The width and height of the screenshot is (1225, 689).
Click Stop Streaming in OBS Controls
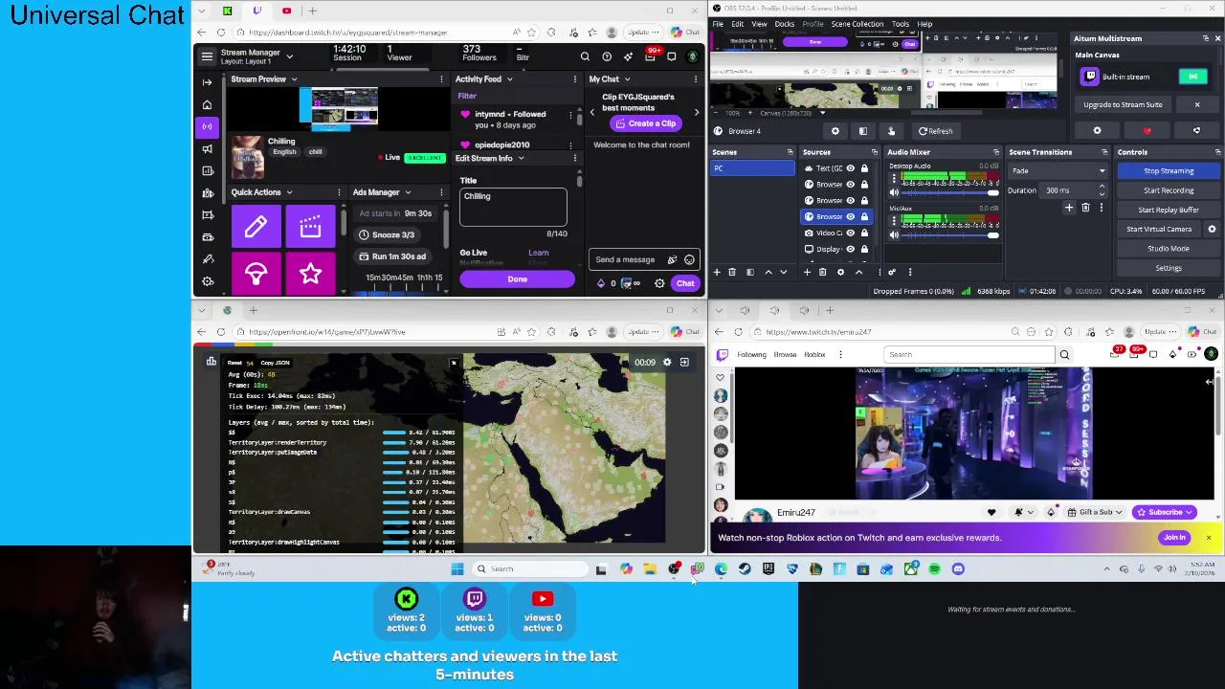tap(1169, 171)
